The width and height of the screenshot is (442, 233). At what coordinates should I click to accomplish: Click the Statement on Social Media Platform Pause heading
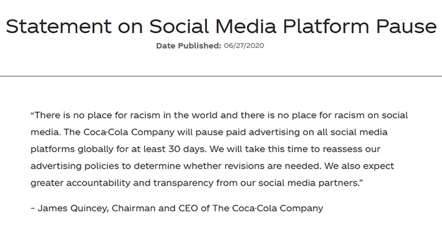[x=221, y=26]
